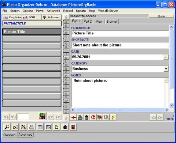The height and width of the screenshot is (143, 176).
Task: Go to last record with rightmost list hand icon
Action: [x=58, y=117]
